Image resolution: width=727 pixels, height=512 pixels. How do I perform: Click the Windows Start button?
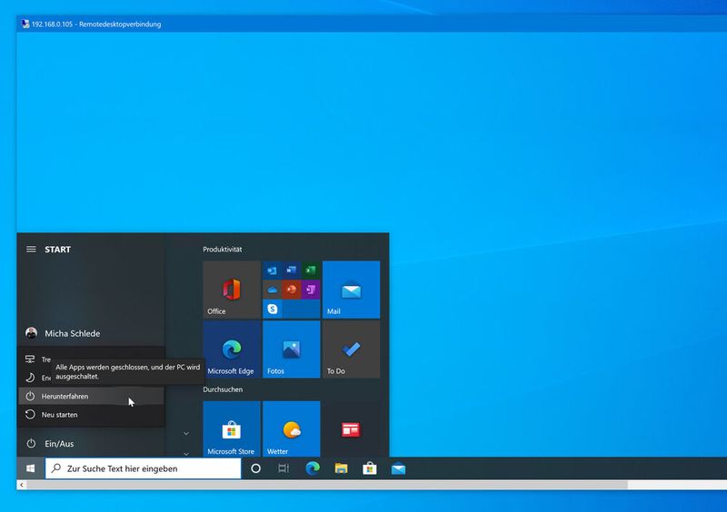pyautogui.click(x=31, y=468)
